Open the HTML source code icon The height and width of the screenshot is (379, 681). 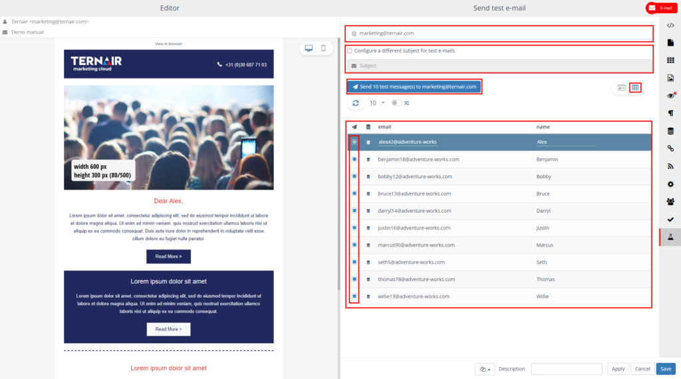[670, 25]
